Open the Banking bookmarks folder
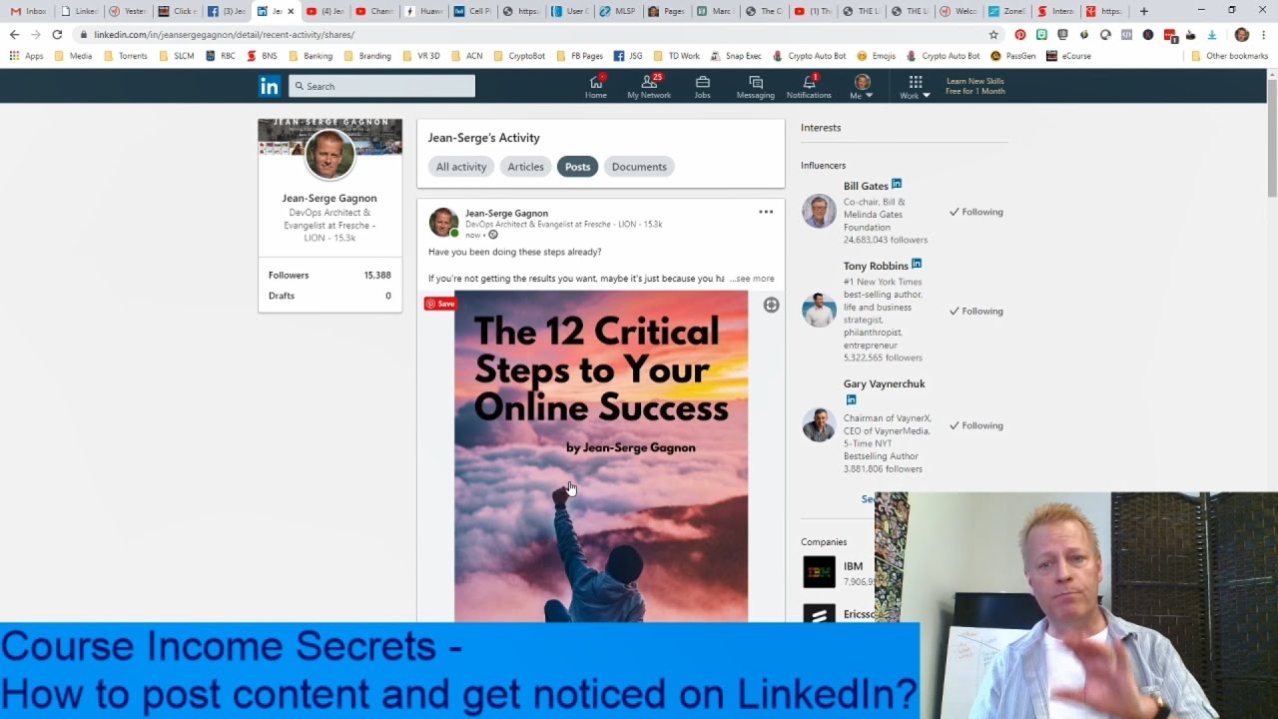1278x719 pixels. (312, 56)
